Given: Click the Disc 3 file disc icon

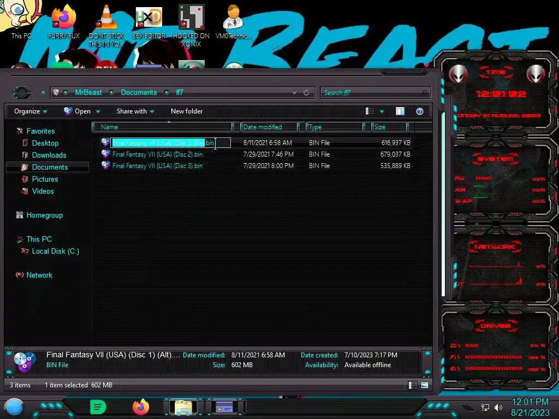Looking at the screenshot, I should [105, 165].
